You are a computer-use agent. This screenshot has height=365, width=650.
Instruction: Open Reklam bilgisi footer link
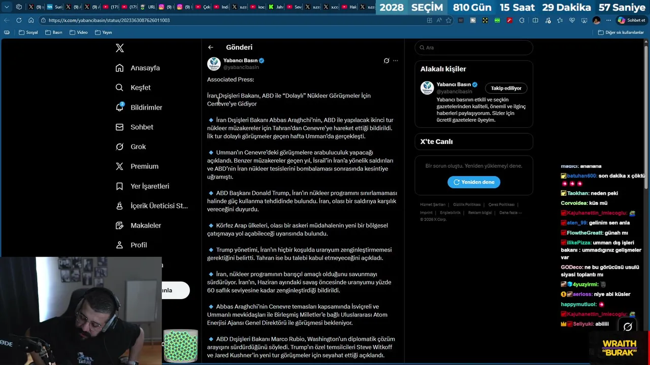480,213
